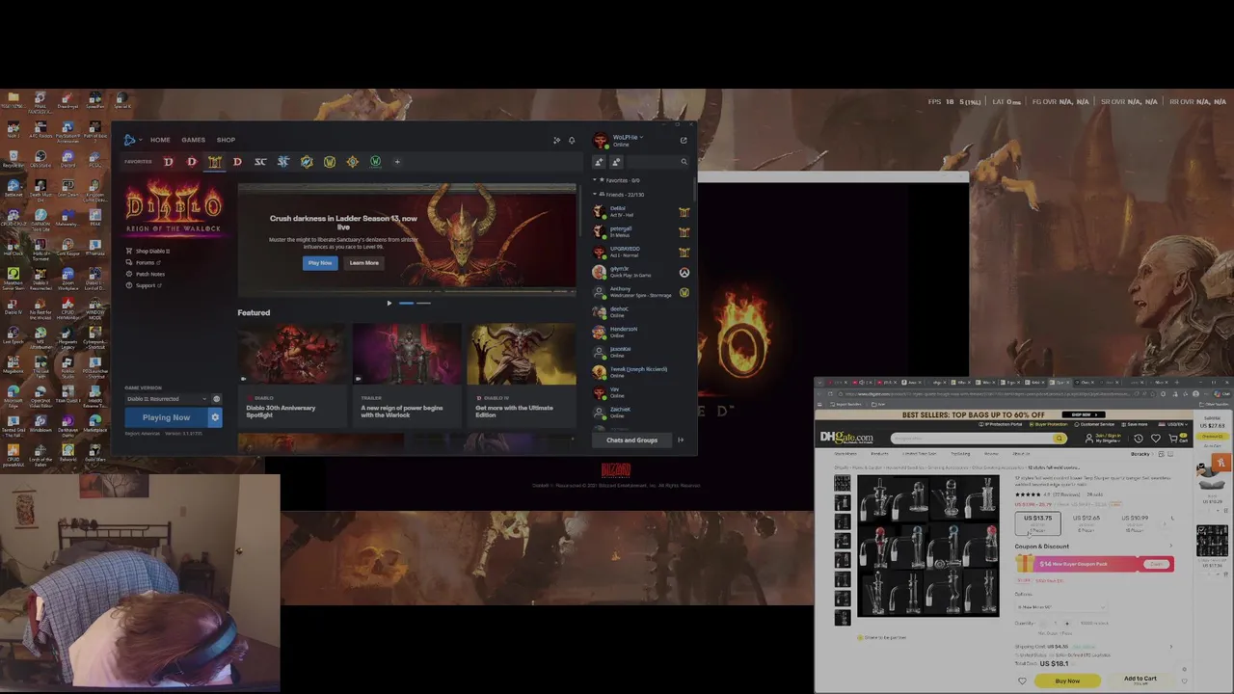Pop out the friends list panel
This screenshot has height=694, width=1234.
(684, 141)
